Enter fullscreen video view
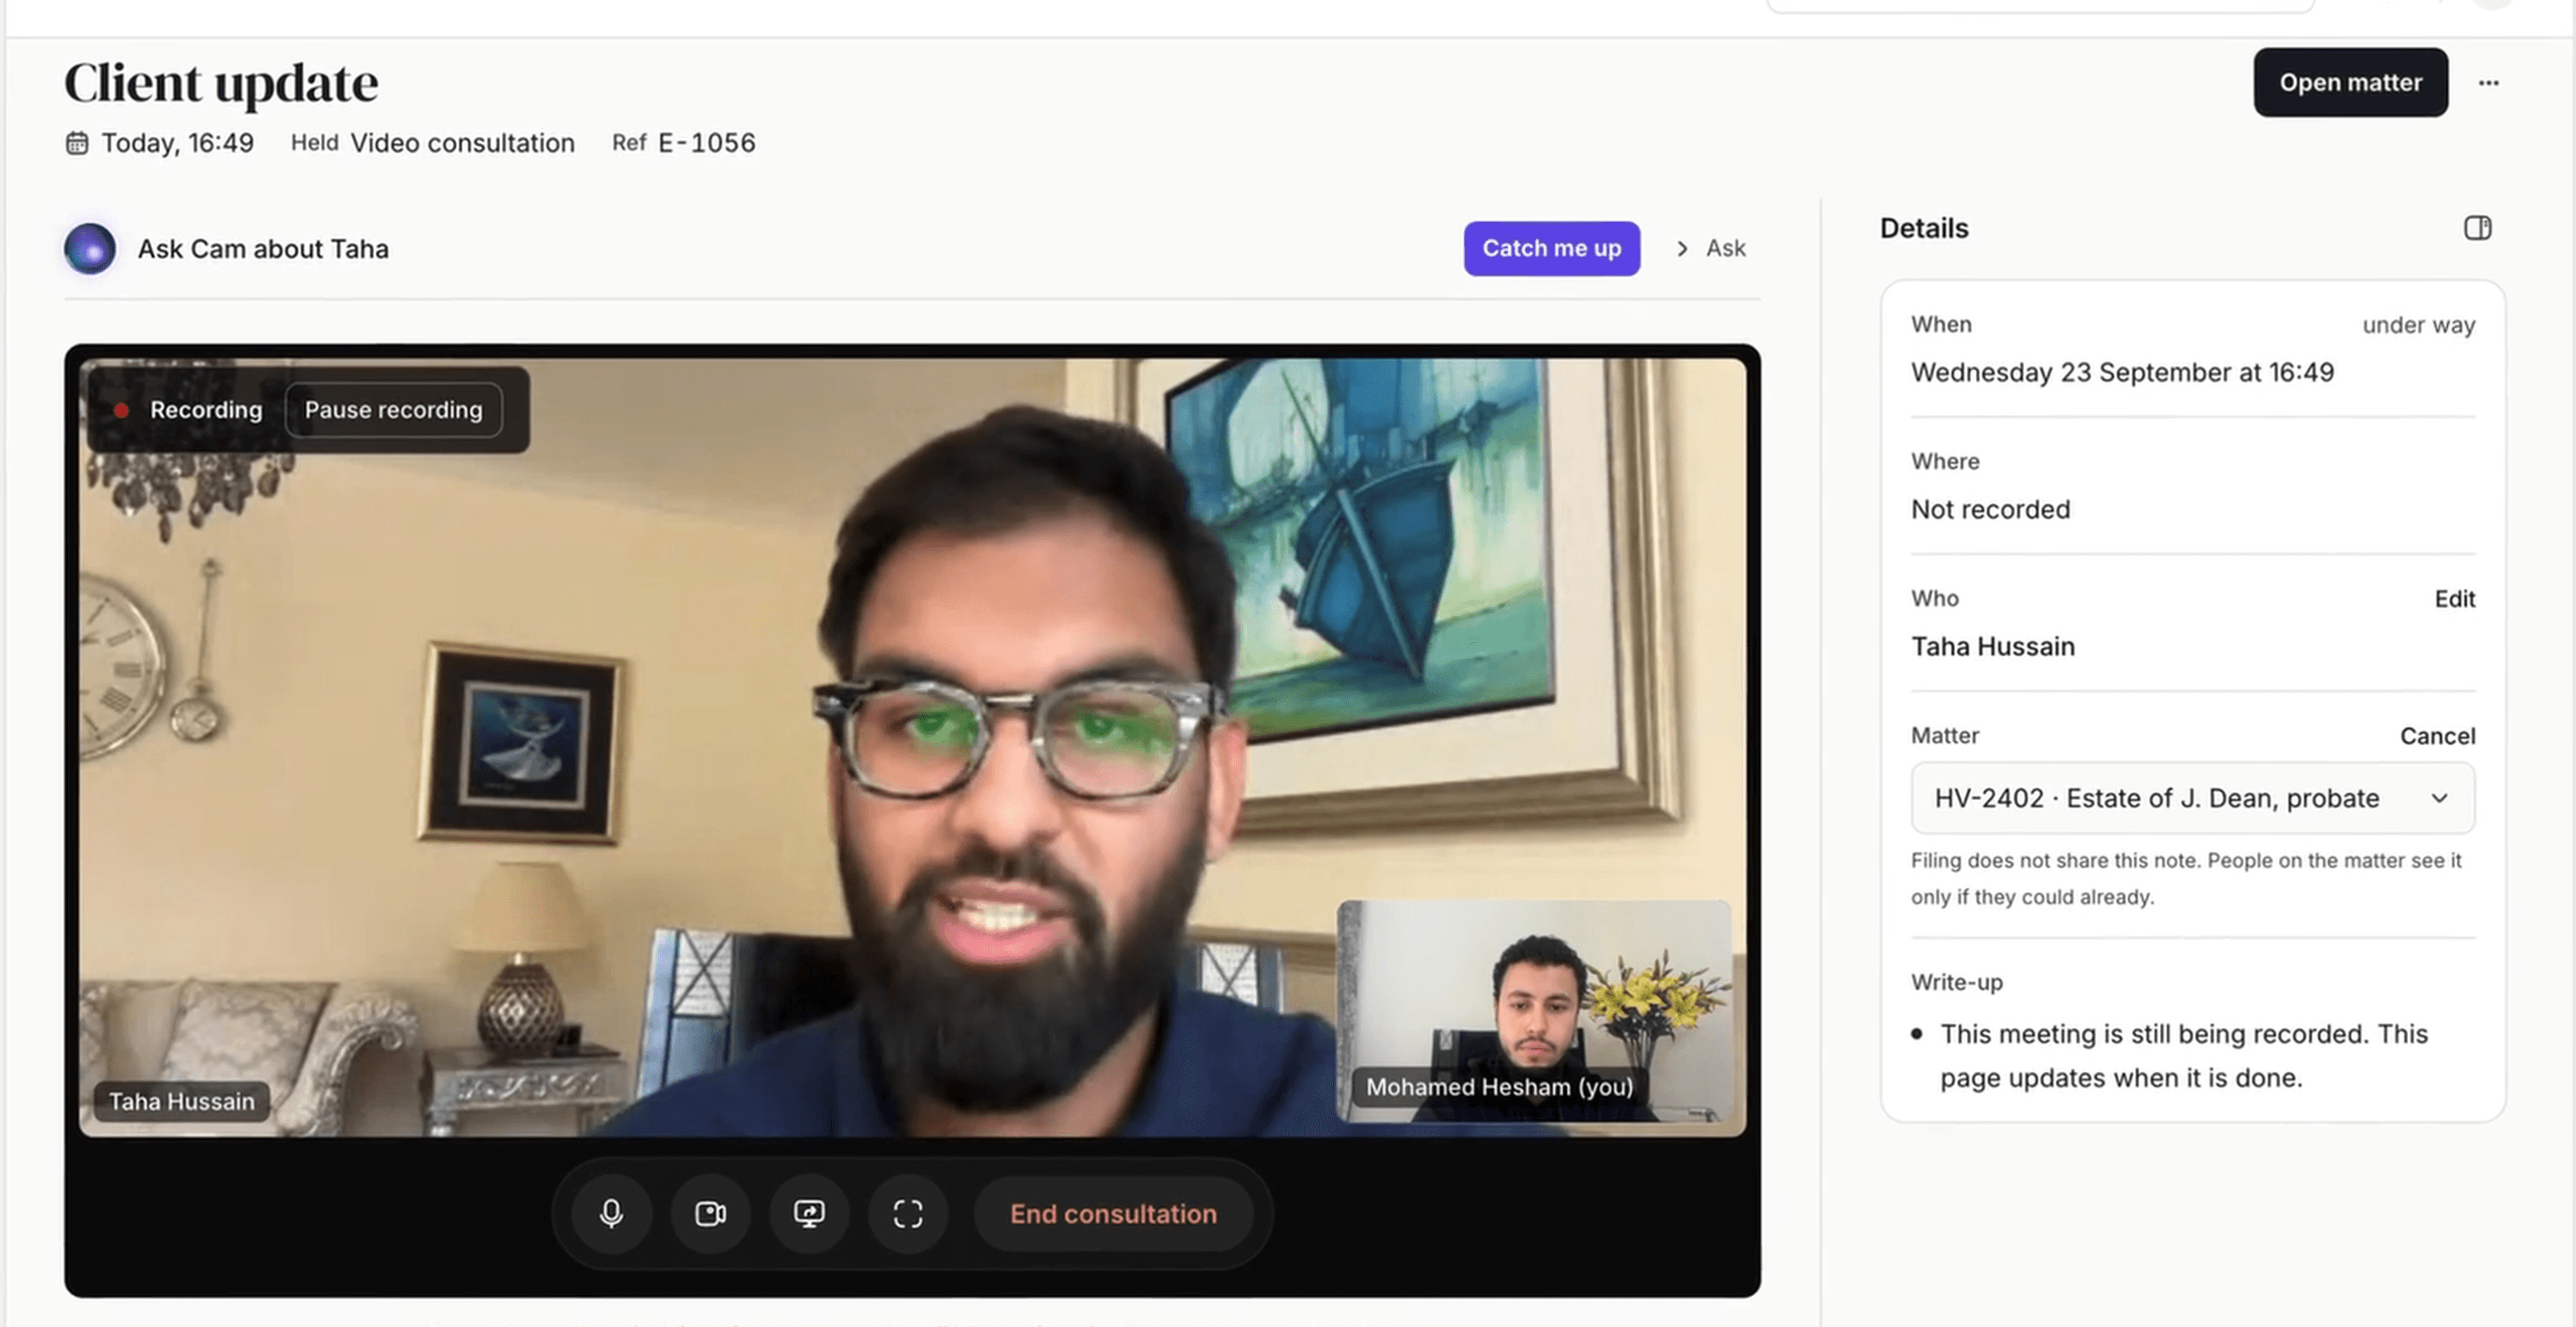The image size is (2576, 1327). pos(907,1213)
